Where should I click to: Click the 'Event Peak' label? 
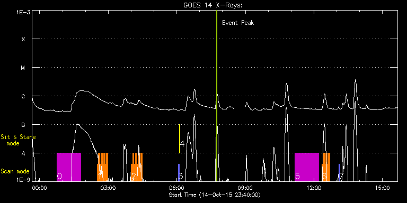pos(238,23)
